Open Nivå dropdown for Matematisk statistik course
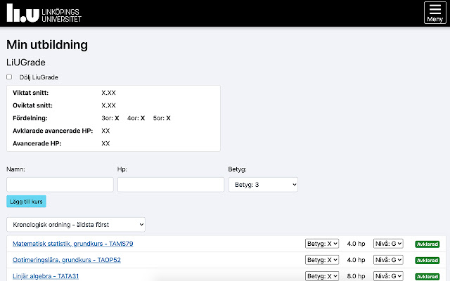Viewport: 450px width, 281px height. pos(388,244)
